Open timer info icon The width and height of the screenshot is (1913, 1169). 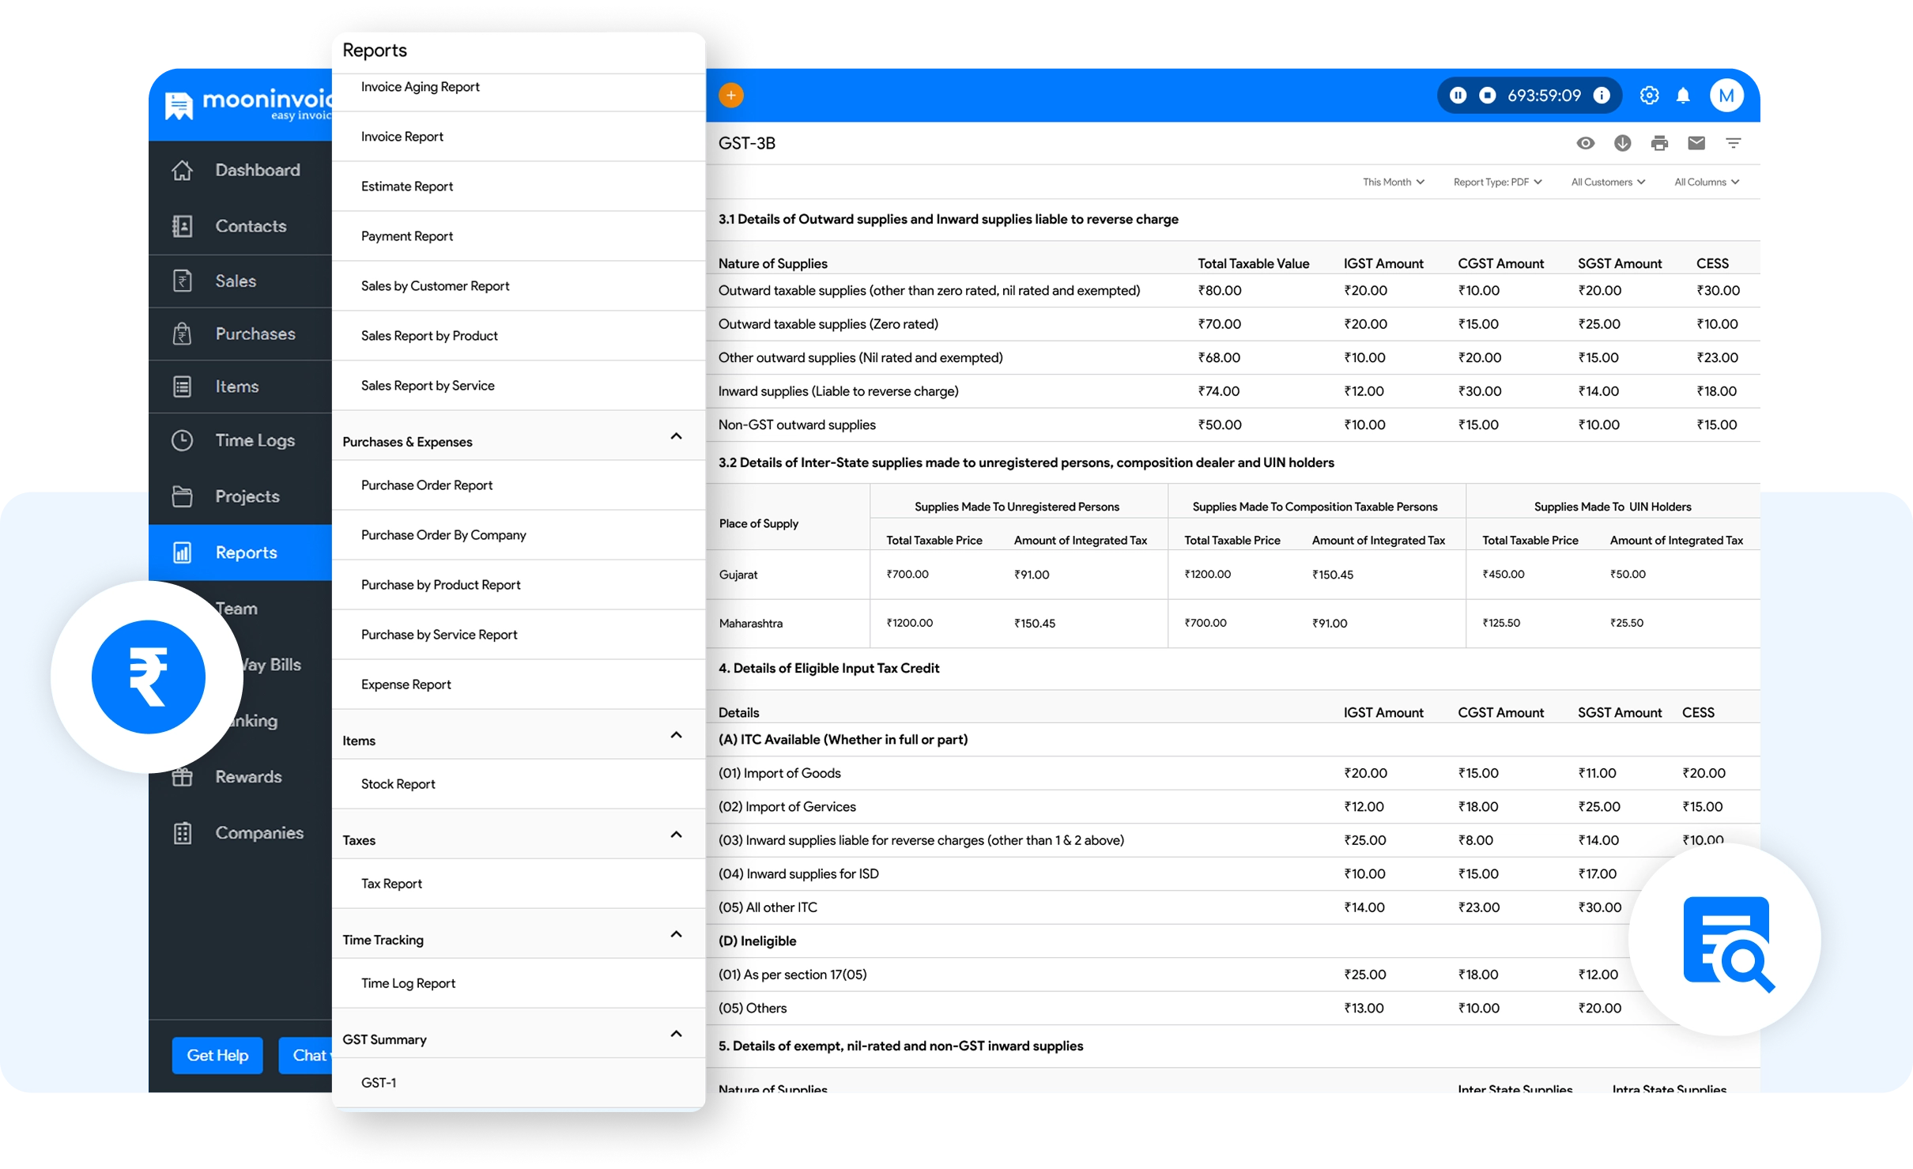(1602, 96)
